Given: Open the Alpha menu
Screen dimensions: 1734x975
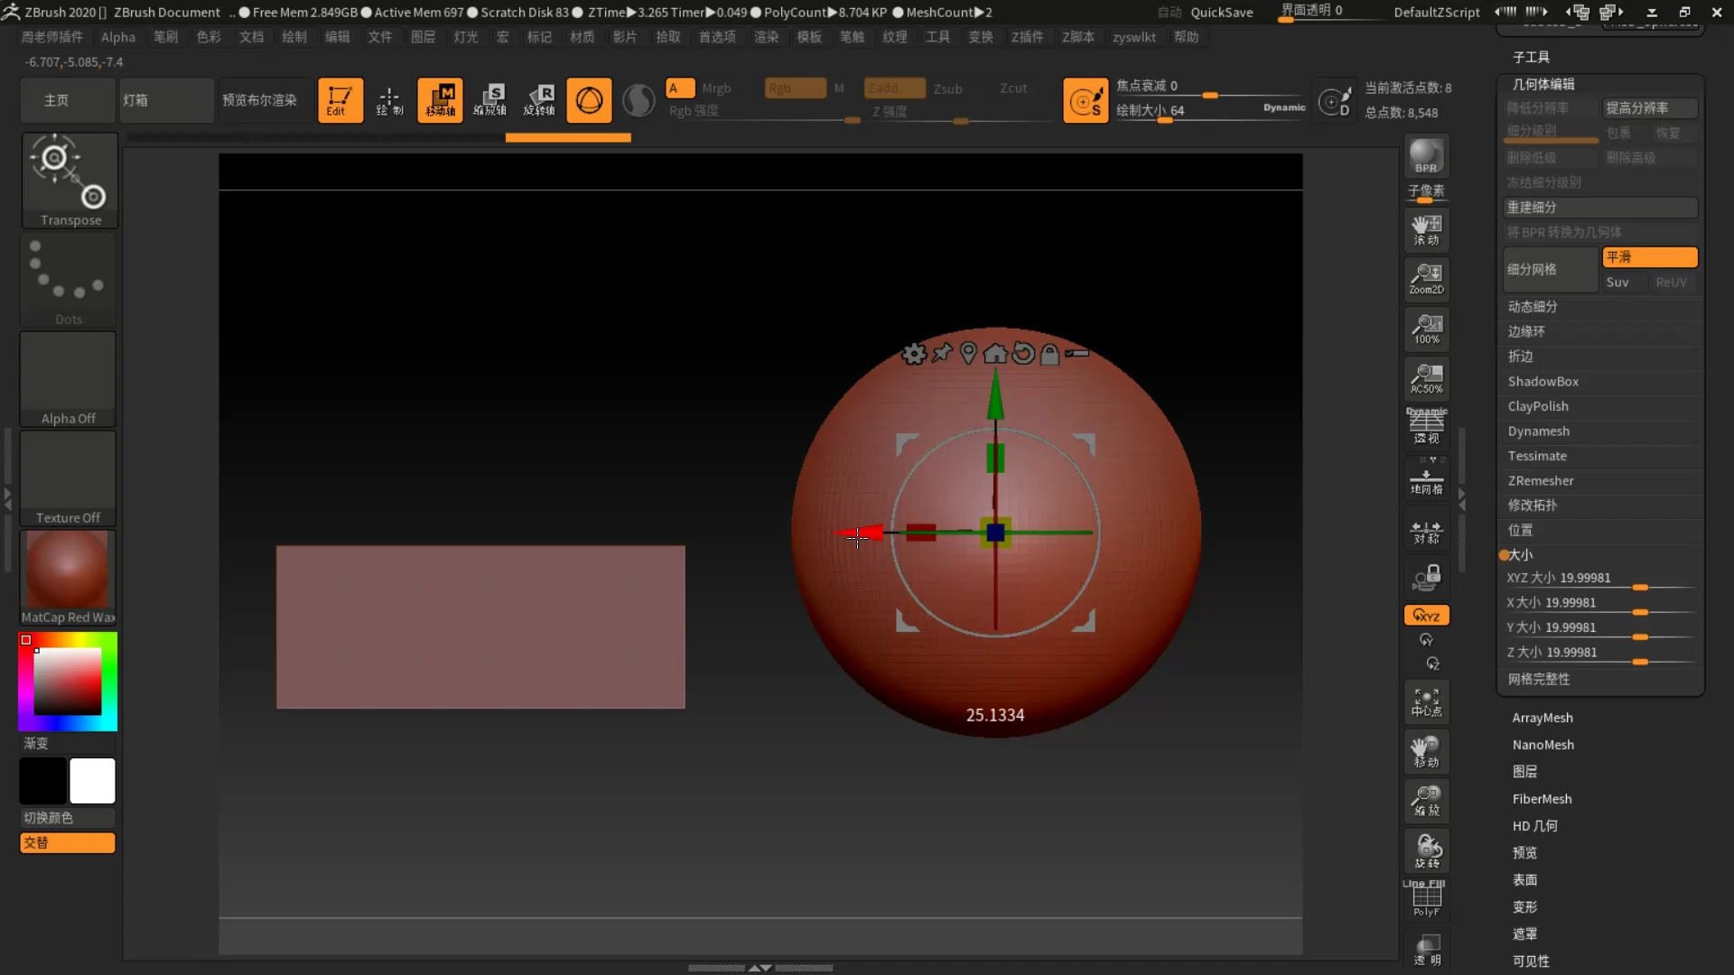Looking at the screenshot, I should pos(117,37).
